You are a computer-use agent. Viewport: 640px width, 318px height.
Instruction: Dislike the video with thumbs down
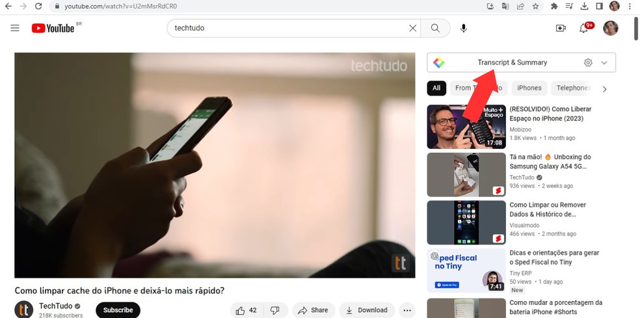click(x=276, y=310)
